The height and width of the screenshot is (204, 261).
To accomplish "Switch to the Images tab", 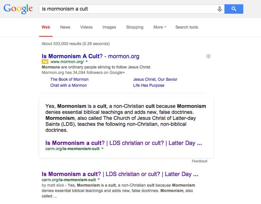I will (109, 27).
